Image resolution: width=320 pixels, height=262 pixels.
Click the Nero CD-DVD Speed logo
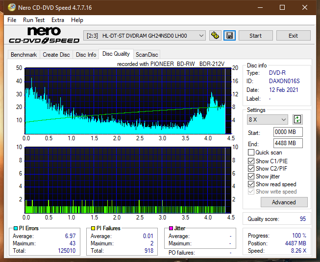tap(44, 35)
